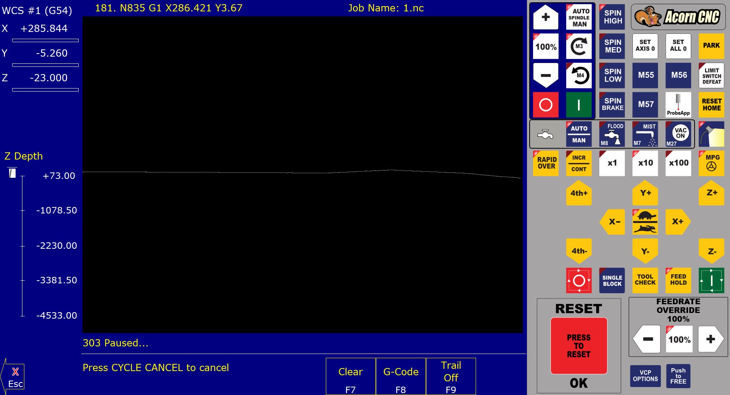Open VCP OPTIONS
Screen dimensions: 730x395
point(645,376)
